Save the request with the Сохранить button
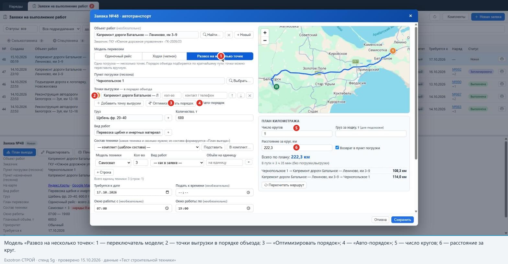 click(x=402, y=220)
